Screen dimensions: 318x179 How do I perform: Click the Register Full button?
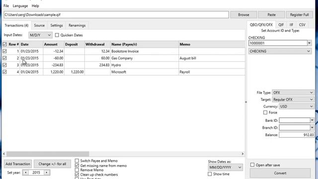(x=299, y=14)
